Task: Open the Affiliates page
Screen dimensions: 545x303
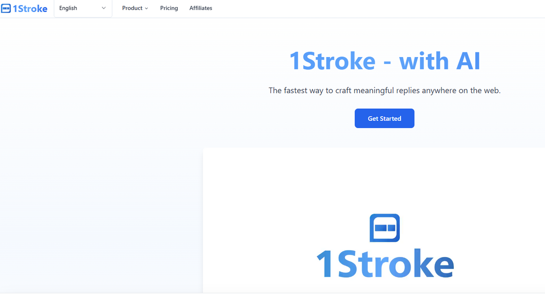Action: [201, 8]
